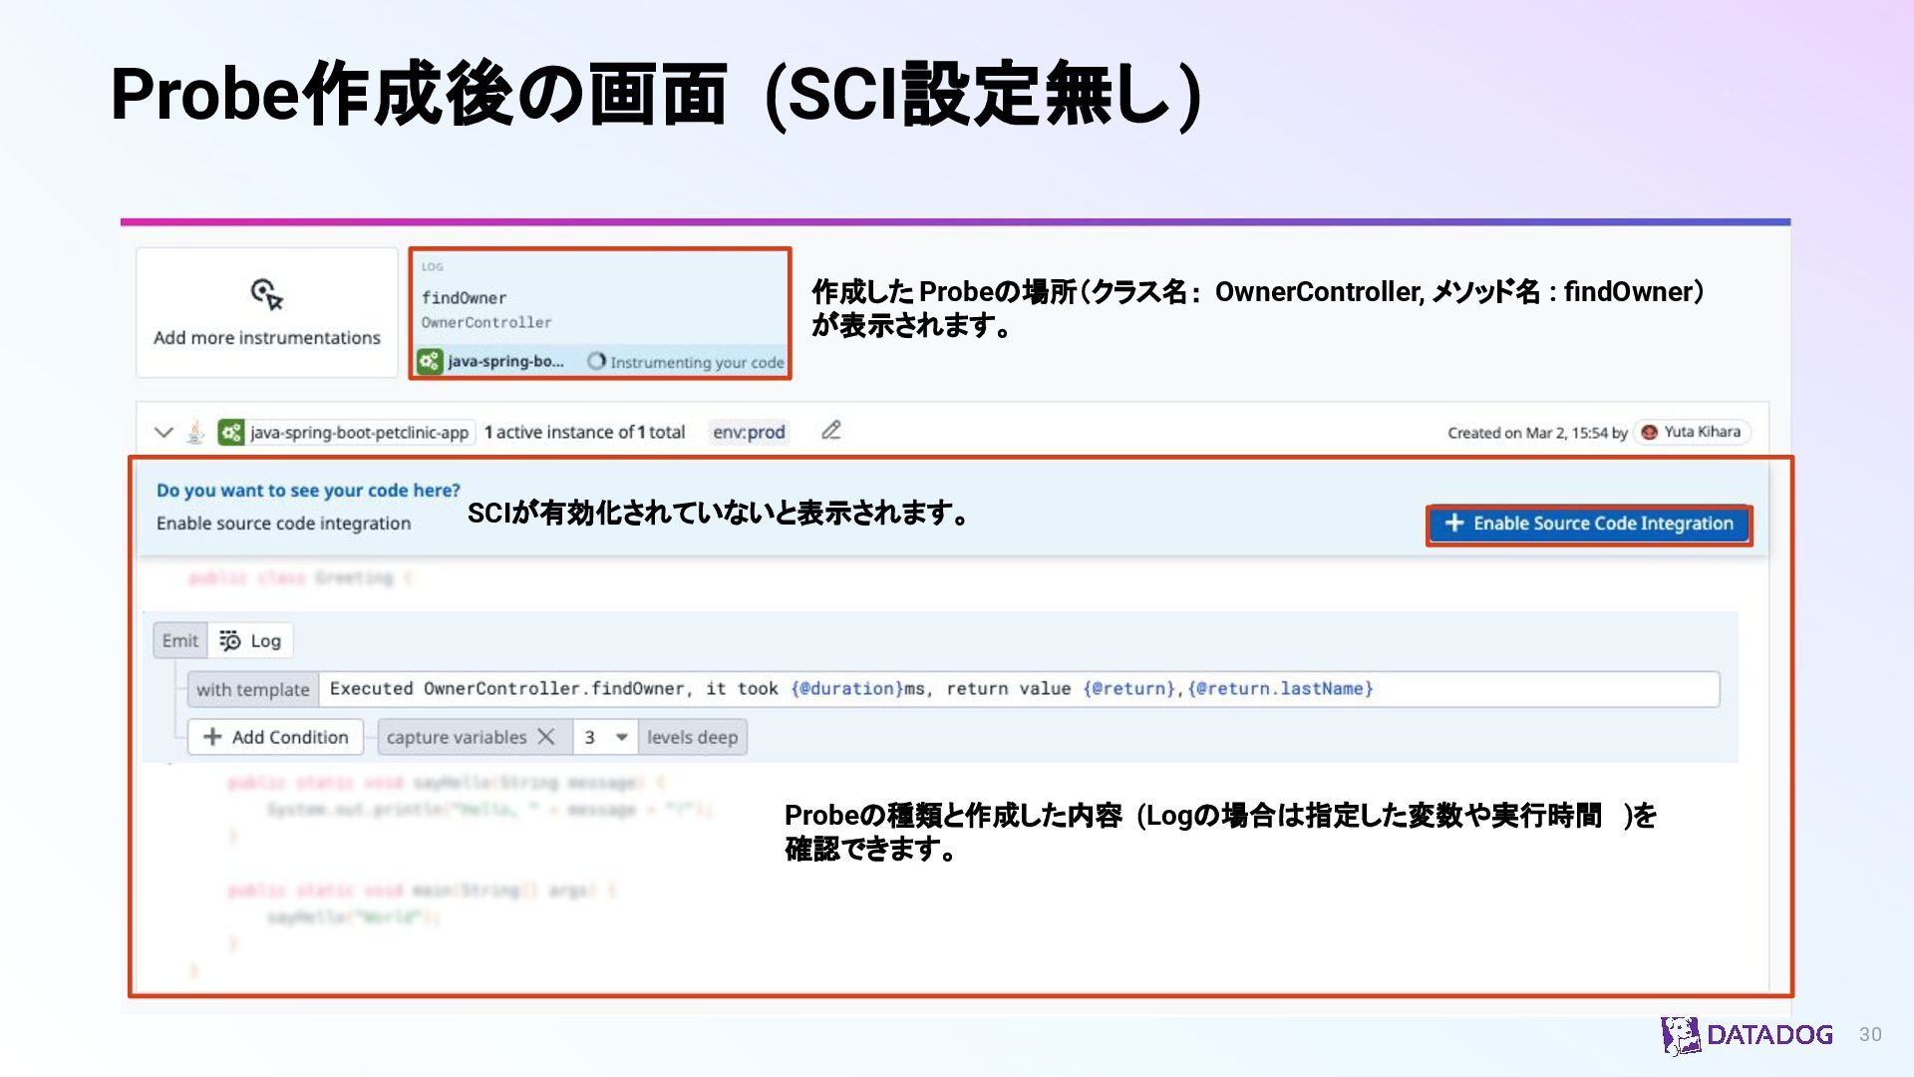
Task: Collapse the service row chevron
Action: coord(163,432)
